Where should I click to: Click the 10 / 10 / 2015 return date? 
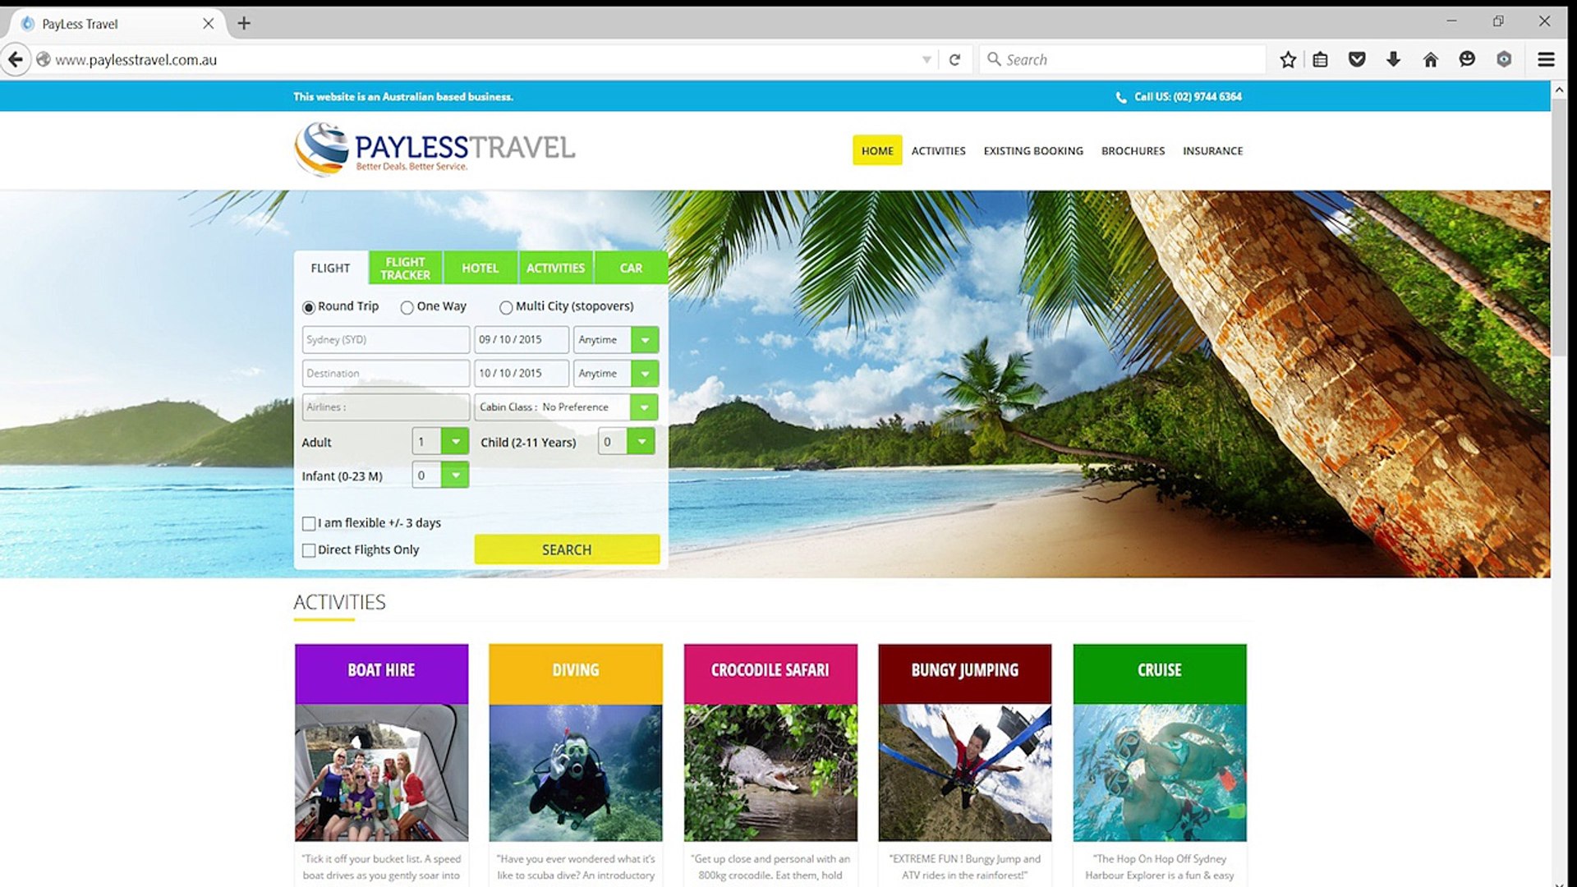coord(522,373)
